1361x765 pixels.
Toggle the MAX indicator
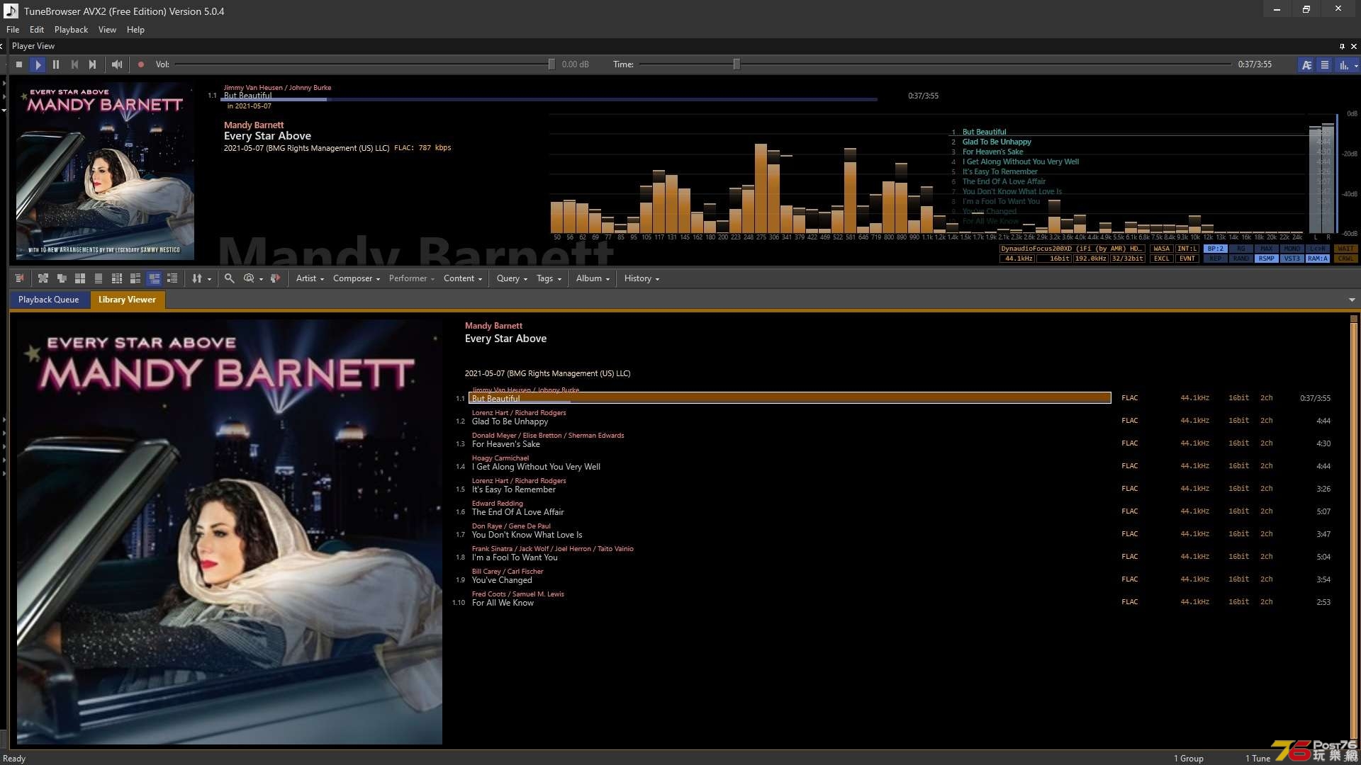[1266, 249]
